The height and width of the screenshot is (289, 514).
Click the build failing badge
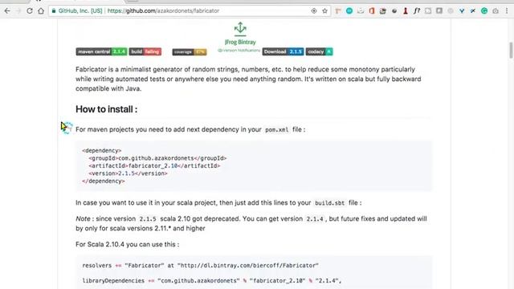click(145, 51)
